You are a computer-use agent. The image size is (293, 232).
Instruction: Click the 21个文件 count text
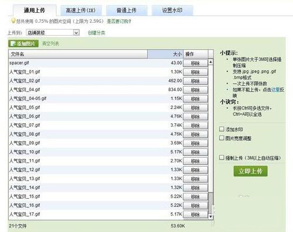(x=18, y=226)
